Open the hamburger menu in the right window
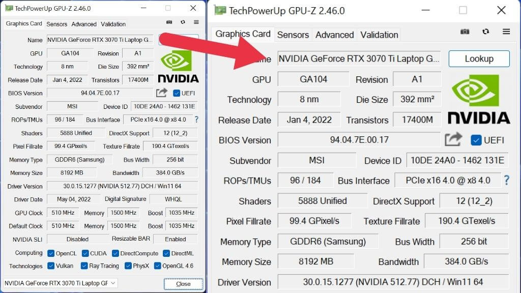Viewport: 521px width, 293px height. pyautogui.click(x=506, y=32)
